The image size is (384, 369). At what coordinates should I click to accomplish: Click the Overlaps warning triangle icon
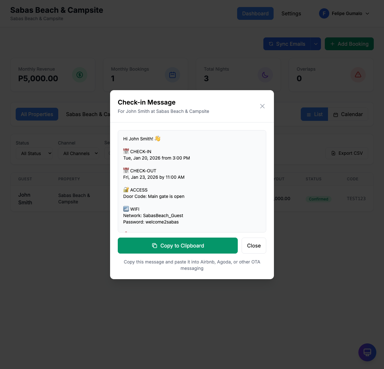pos(358,75)
